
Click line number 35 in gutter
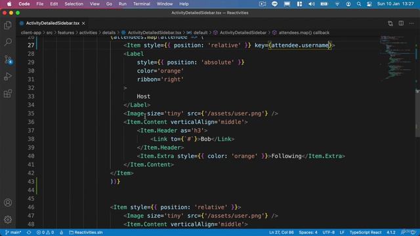[31, 113]
